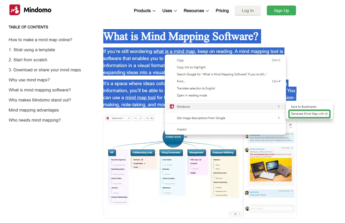Zoom in with the plus icon

[x=239, y=214]
